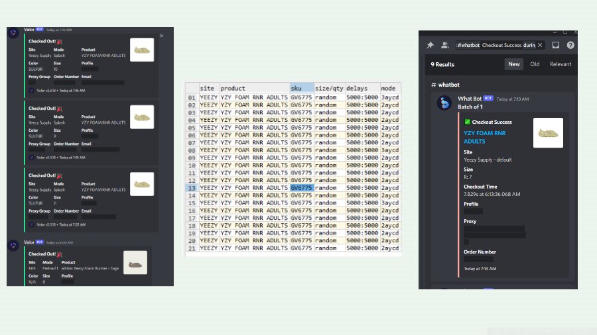
Task: Toggle the member list icon
Action: (x=444, y=45)
